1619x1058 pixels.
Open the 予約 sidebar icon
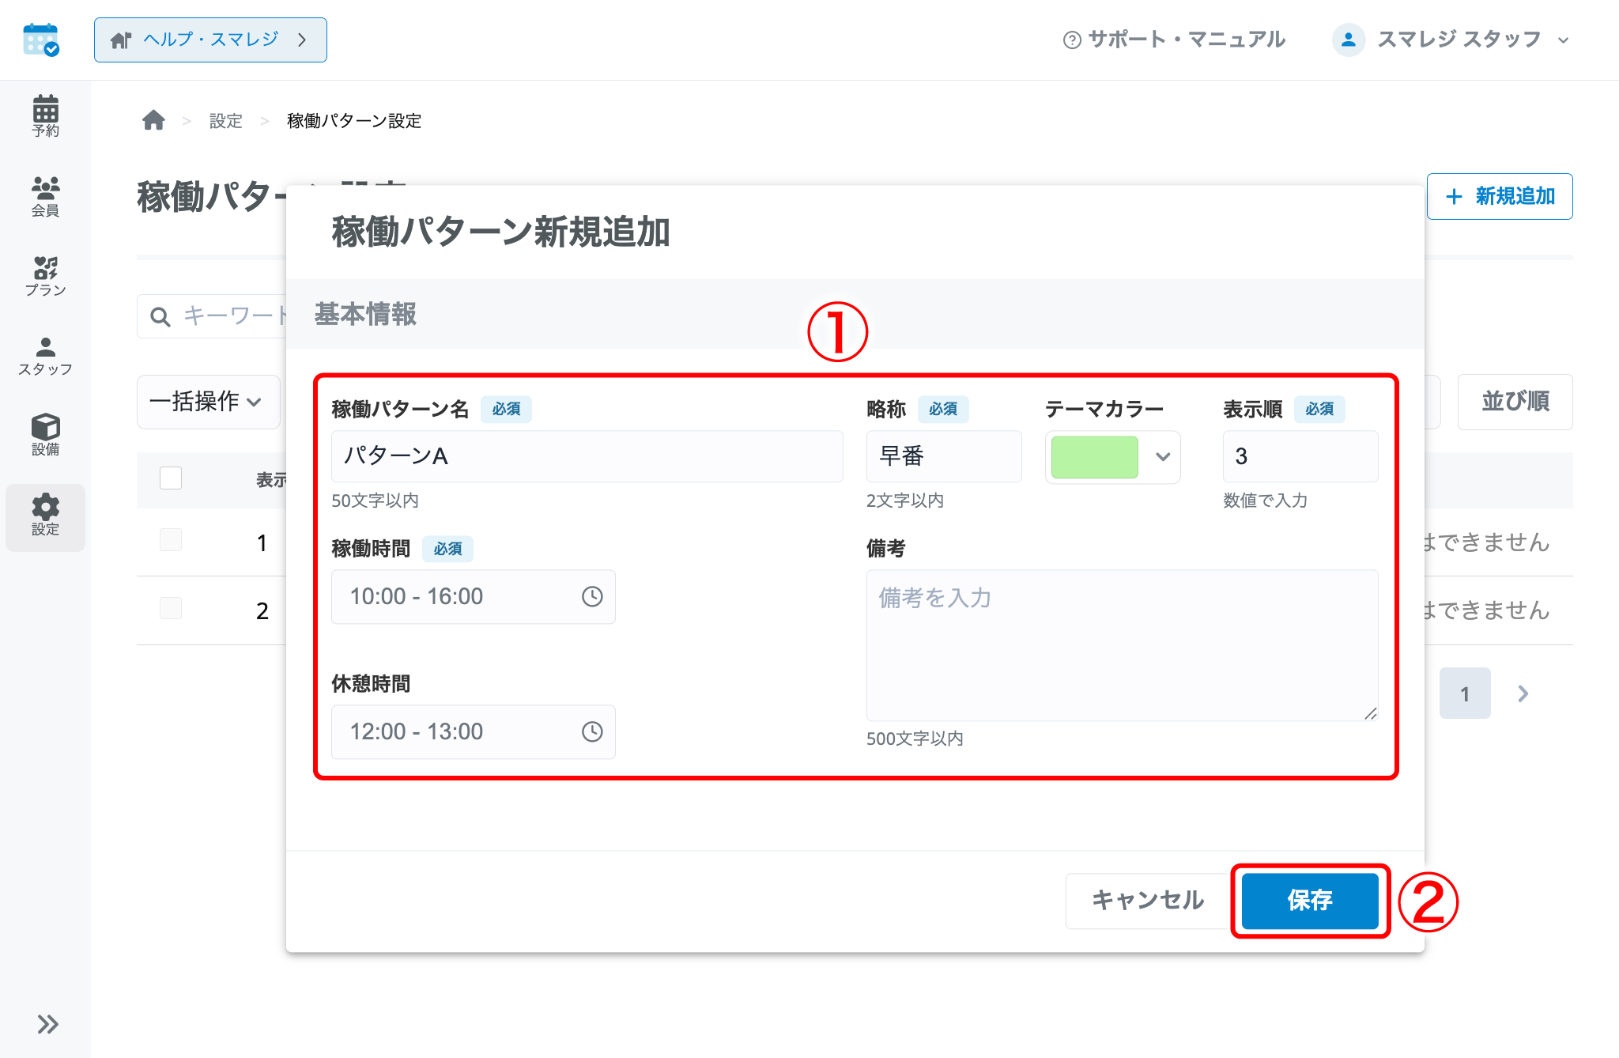tap(45, 115)
